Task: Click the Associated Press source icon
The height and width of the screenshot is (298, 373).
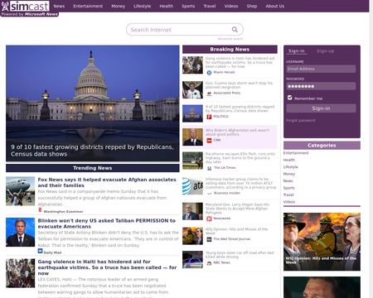Action: [x=209, y=94]
